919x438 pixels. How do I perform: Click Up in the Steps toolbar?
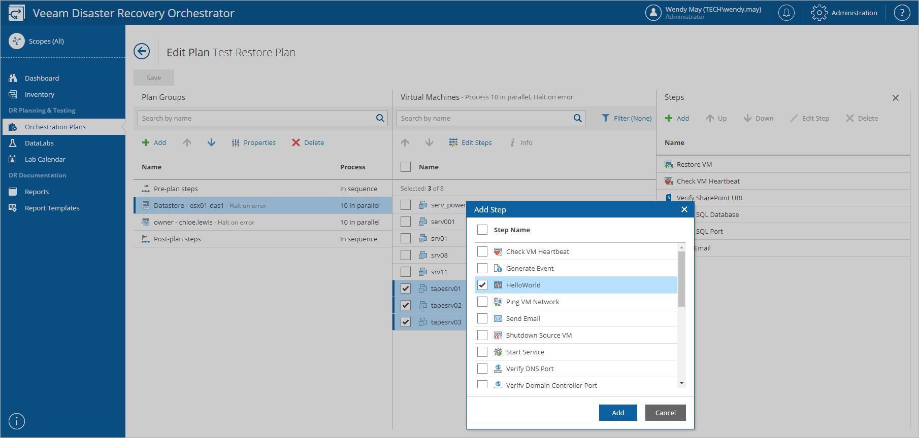pyautogui.click(x=716, y=118)
